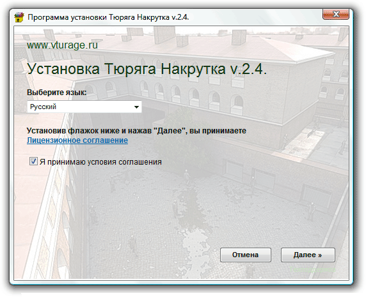Click the 'Далее »' button

click(308, 255)
